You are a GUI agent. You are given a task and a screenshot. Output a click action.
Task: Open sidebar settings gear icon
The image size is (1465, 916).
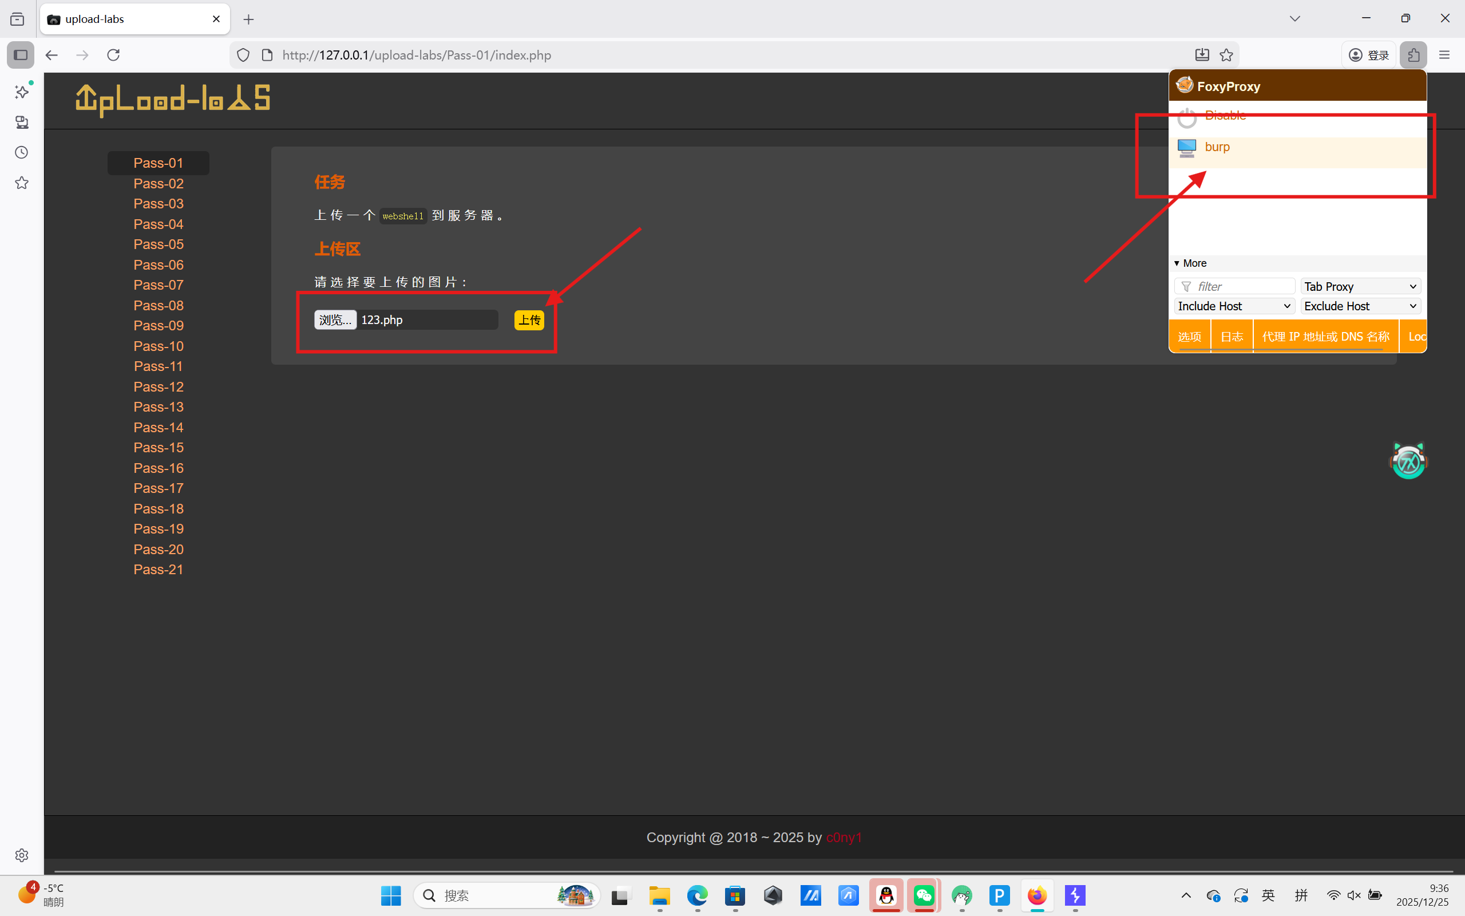tap(22, 855)
